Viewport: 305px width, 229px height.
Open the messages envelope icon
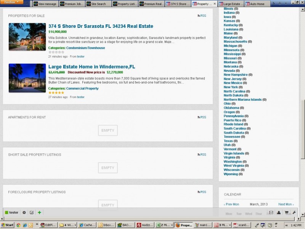point(271,213)
